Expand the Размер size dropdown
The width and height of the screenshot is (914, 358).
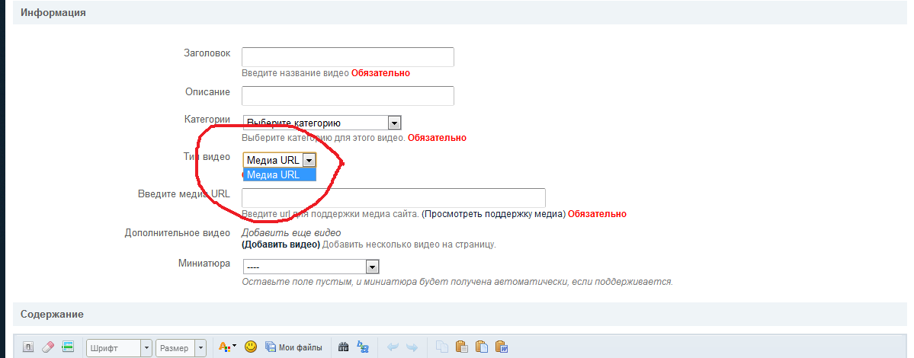pyautogui.click(x=200, y=348)
